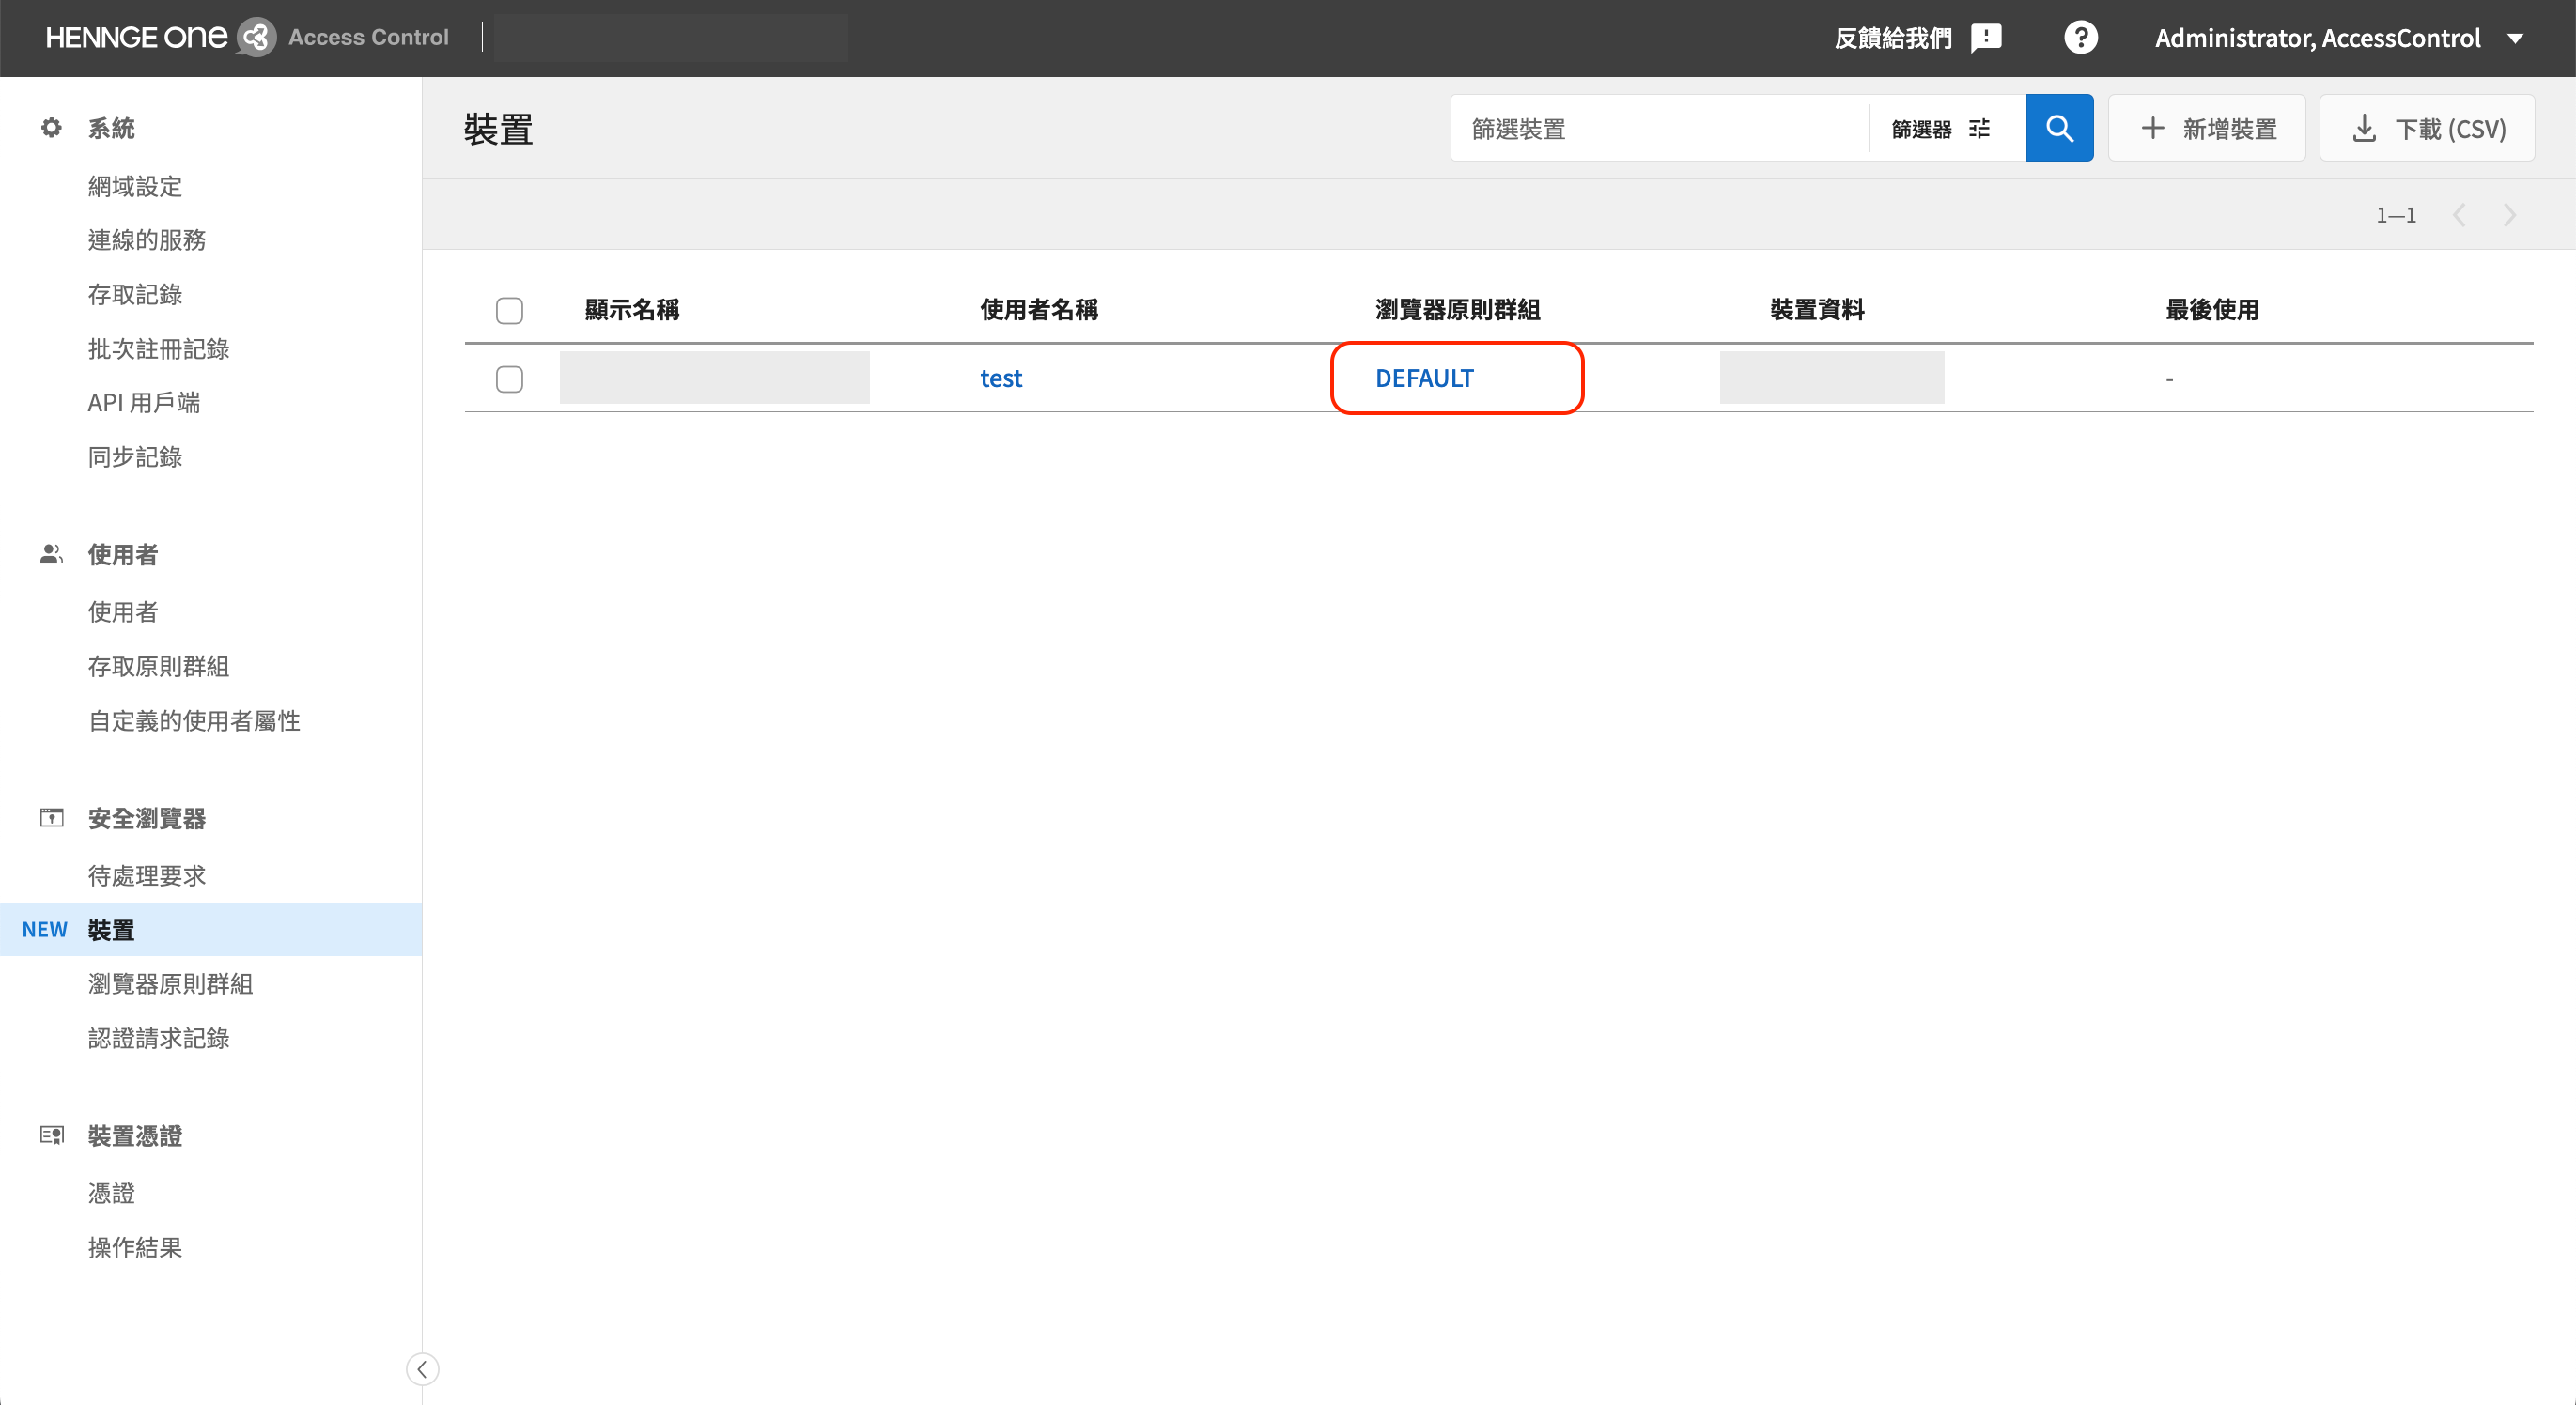Viewport: 2576px width, 1405px height.
Task: Go to the previous page arrow
Action: 2459,215
